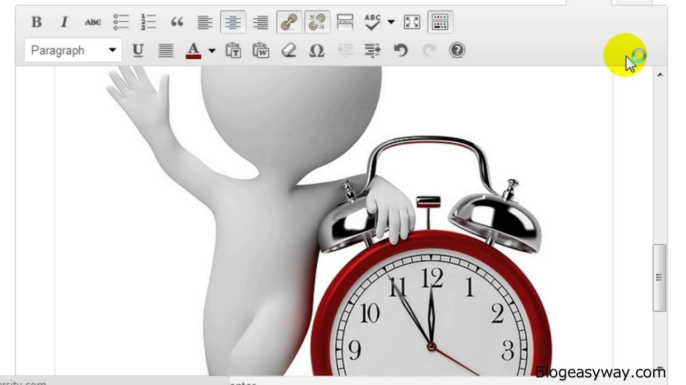The height and width of the screenshot is (385, 686).
Task: Insert a bulleted list
Action: pos(121,22)
